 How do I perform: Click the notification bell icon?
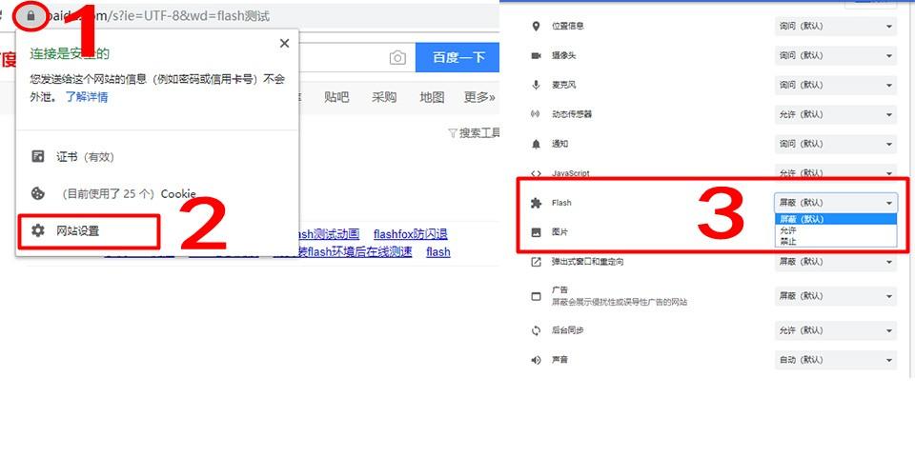tap(536, 144)
